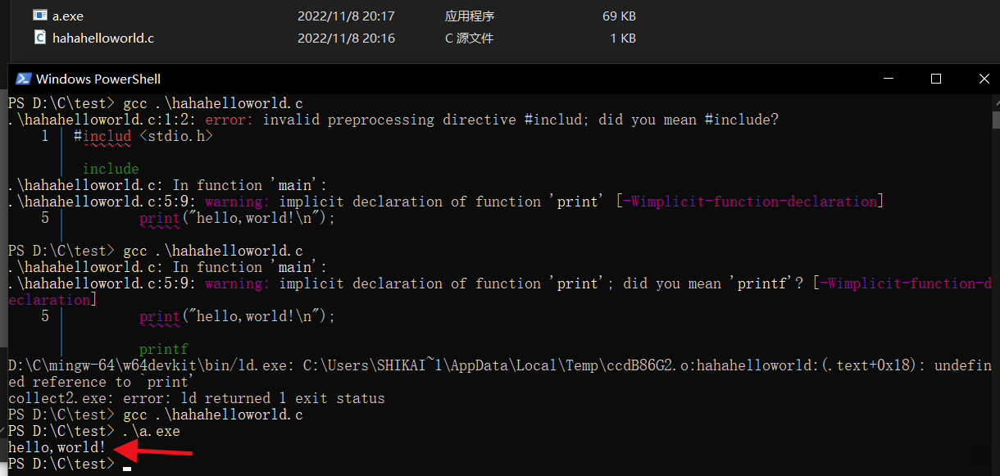Click the 1 KB file size

pyautogui.click(x=623, y=38)
